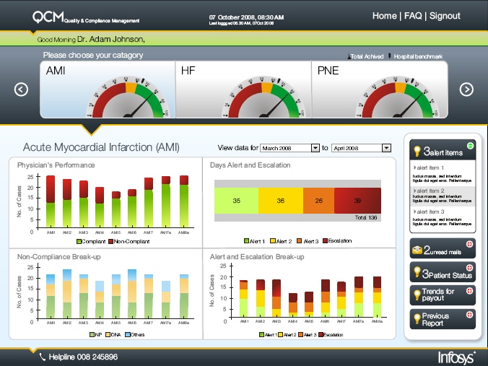
Task: Select the PNE category card
Action: point(380,90)
